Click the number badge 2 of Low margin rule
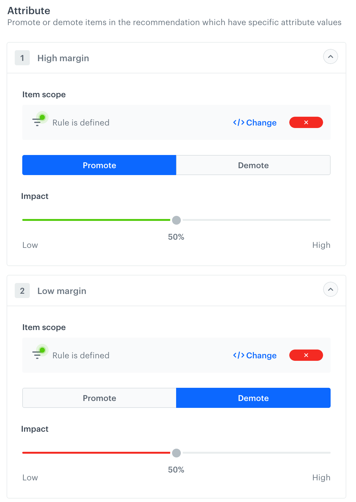 tap(22, 291)
